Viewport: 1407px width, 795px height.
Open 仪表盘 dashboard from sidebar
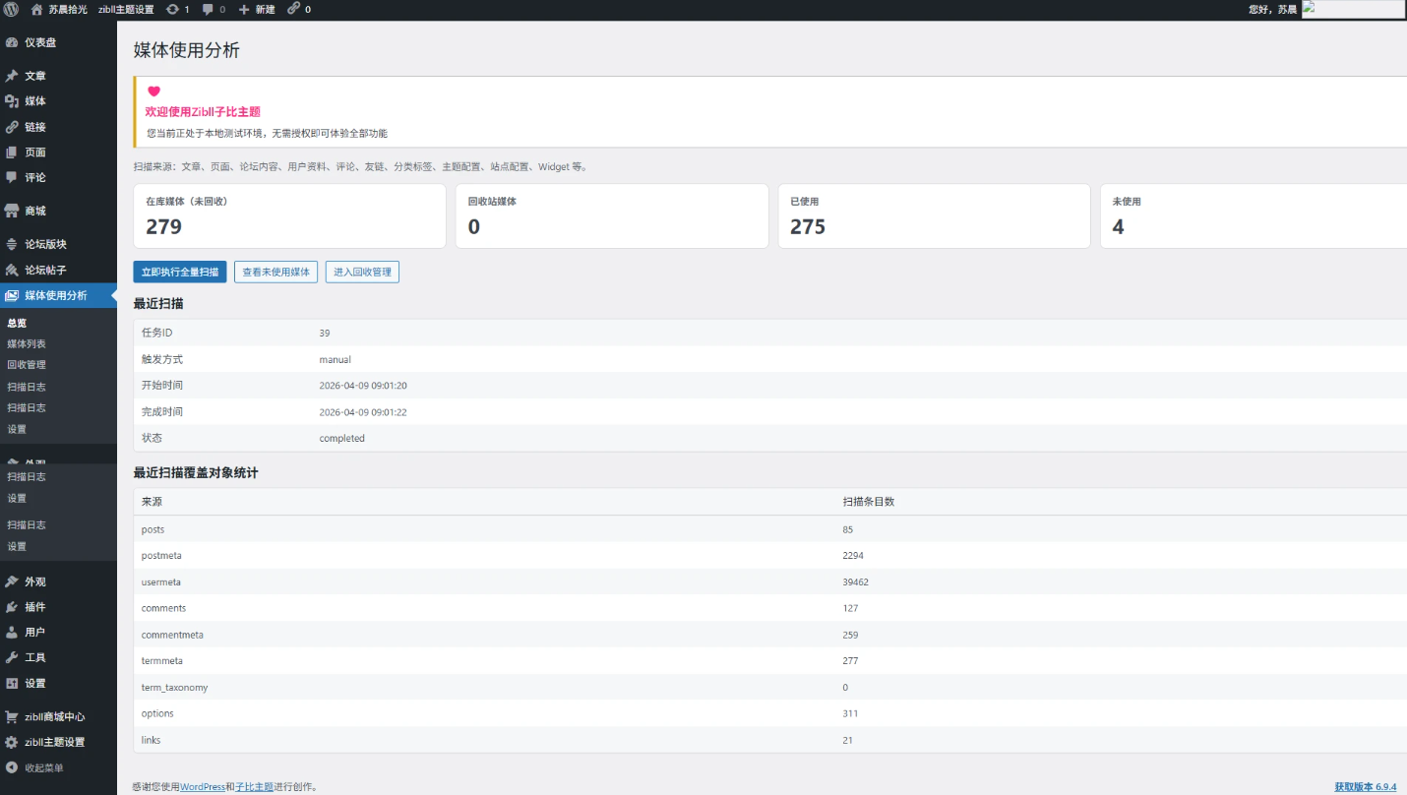click(39, 42)
